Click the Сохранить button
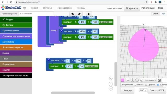Viewport: 167px width, 94px height. pos(132,8)
